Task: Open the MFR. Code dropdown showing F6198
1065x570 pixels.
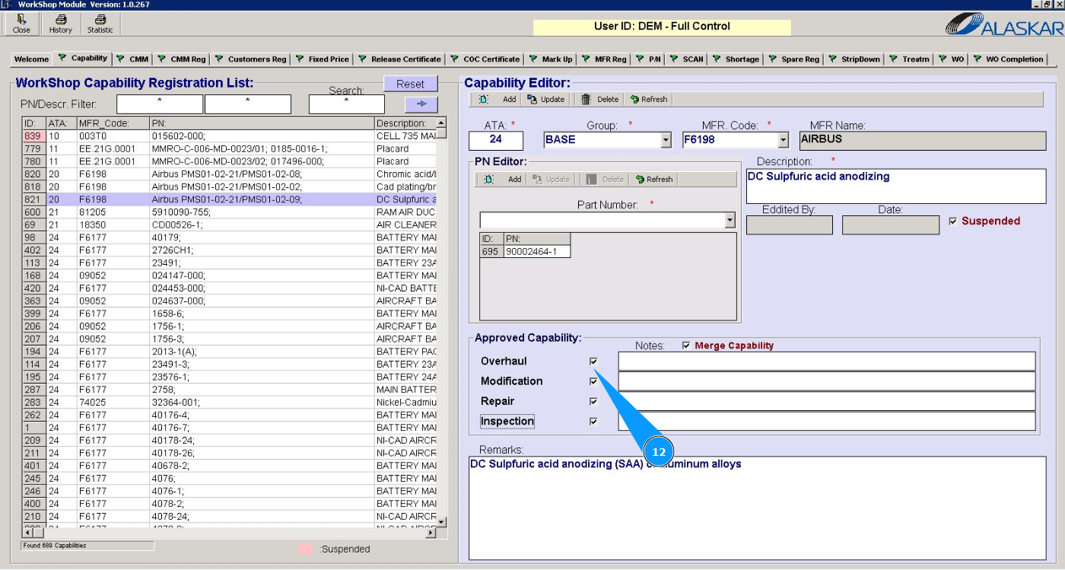Action: [784, 140]
